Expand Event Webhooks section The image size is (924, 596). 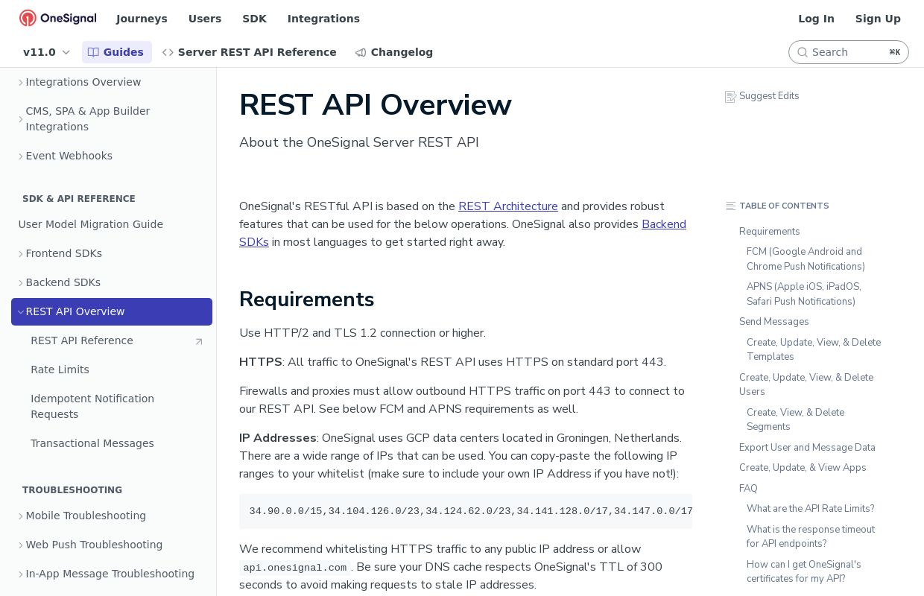(x=21, y=156)
